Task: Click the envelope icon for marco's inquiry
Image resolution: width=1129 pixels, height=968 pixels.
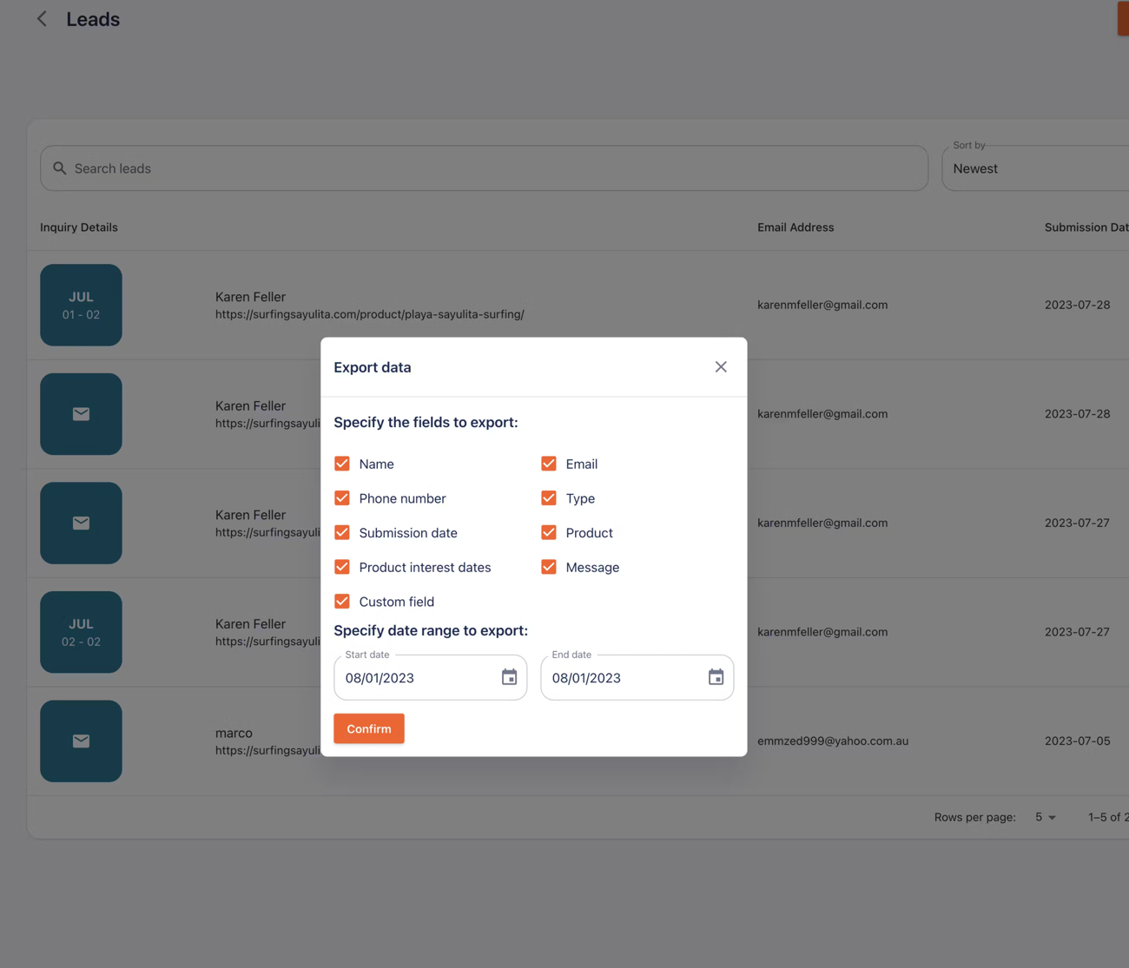Action: point(81,741)
